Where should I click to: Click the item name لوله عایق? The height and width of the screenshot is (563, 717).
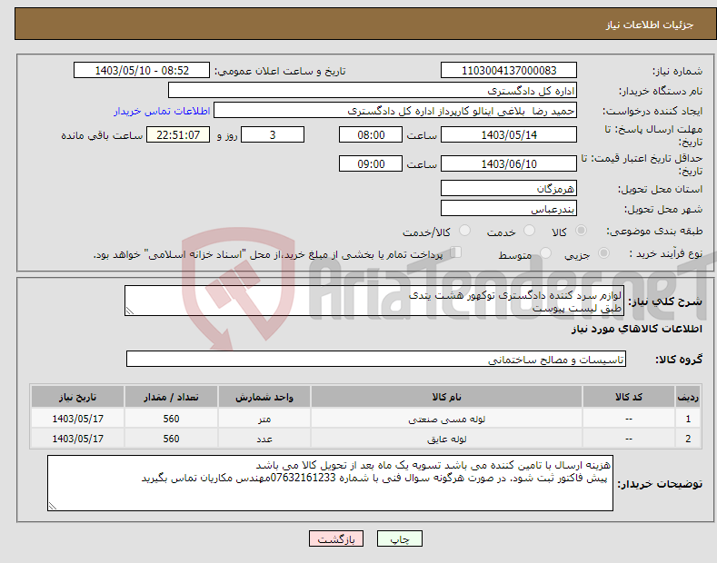pos(446,439)
